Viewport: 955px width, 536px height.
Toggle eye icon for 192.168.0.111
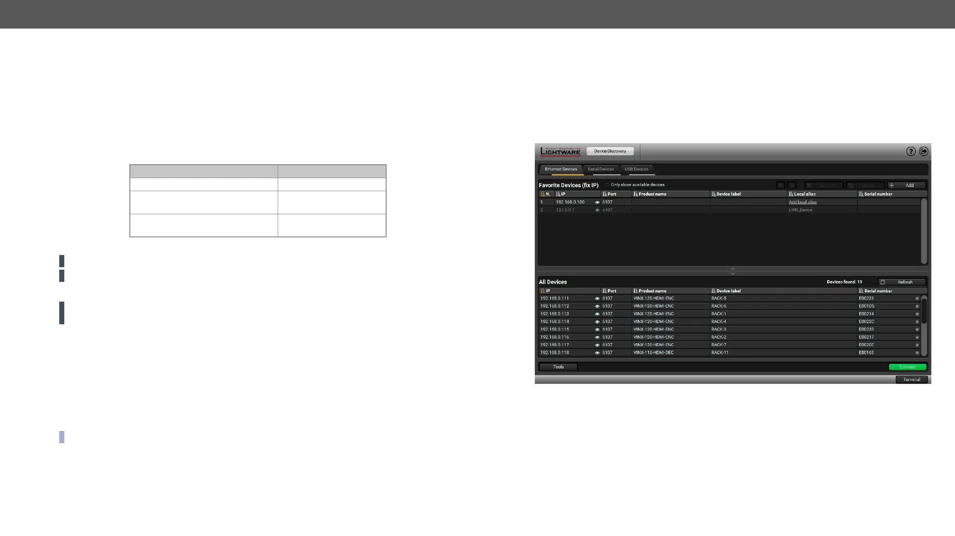(597, 299)
